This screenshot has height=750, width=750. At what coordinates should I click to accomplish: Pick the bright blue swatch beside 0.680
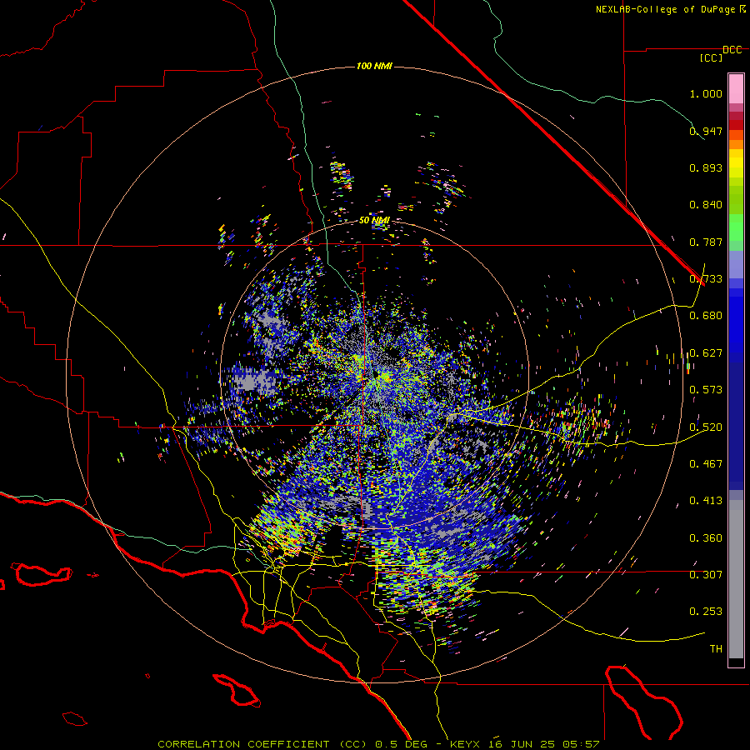(736, 321)
